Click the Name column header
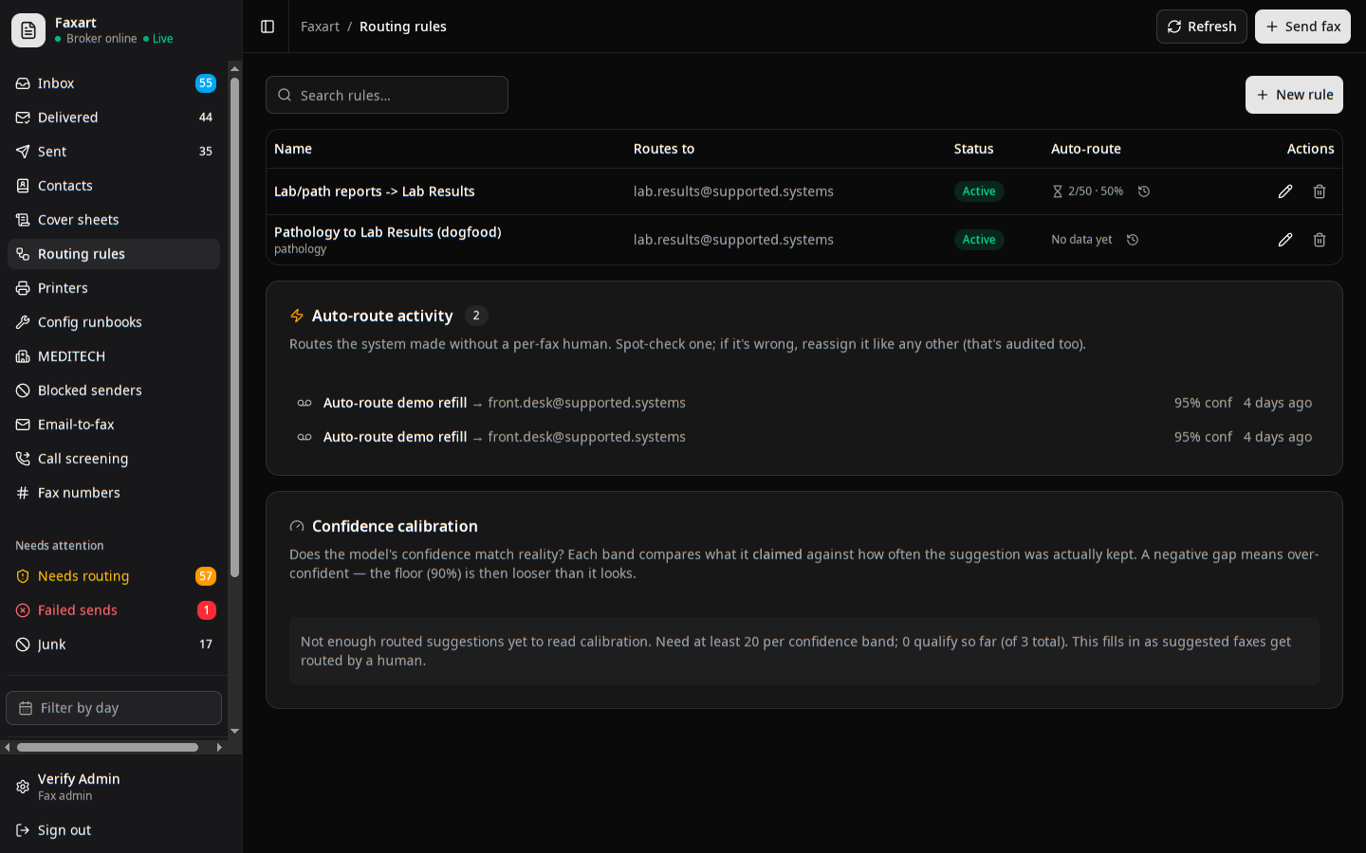Viewport: 1366px width, 853px height. 293,149
